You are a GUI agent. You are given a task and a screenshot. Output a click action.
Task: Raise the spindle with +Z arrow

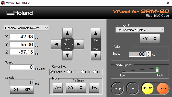coord(96,33)
